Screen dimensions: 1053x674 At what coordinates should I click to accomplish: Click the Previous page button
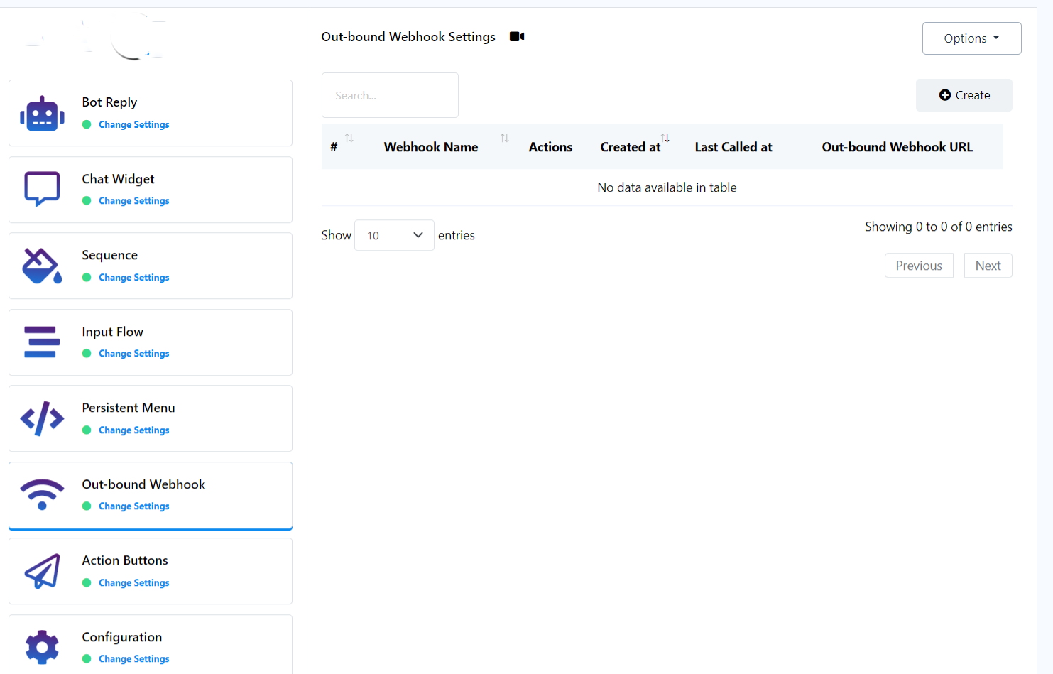pos(918,266)
